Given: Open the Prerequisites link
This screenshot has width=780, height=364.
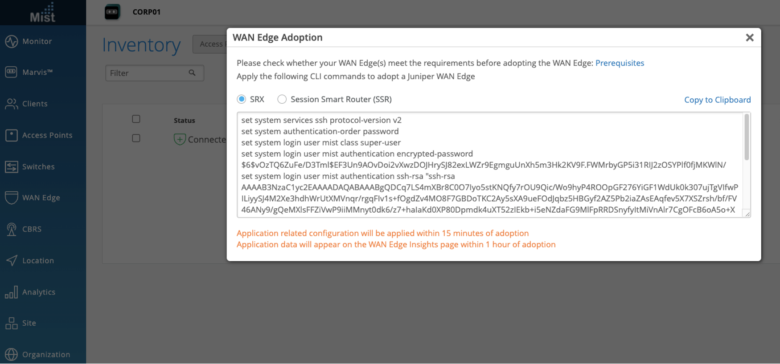Looking at the screenshot, I should 620,63.
